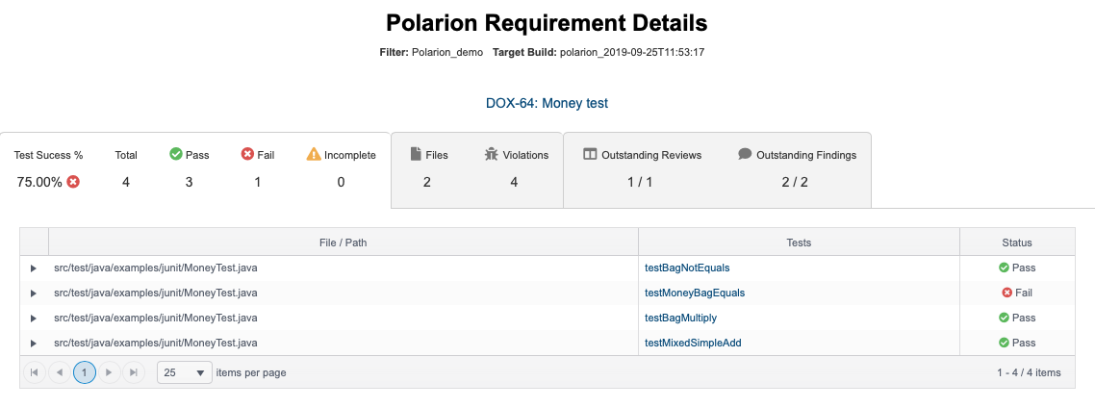Click the 75.00% success value

point(39,182)
